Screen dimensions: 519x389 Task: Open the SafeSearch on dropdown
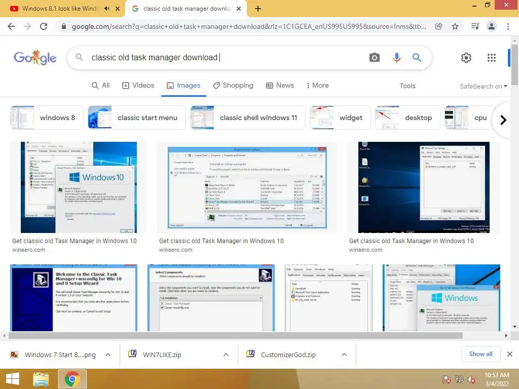tap(483, 86)
